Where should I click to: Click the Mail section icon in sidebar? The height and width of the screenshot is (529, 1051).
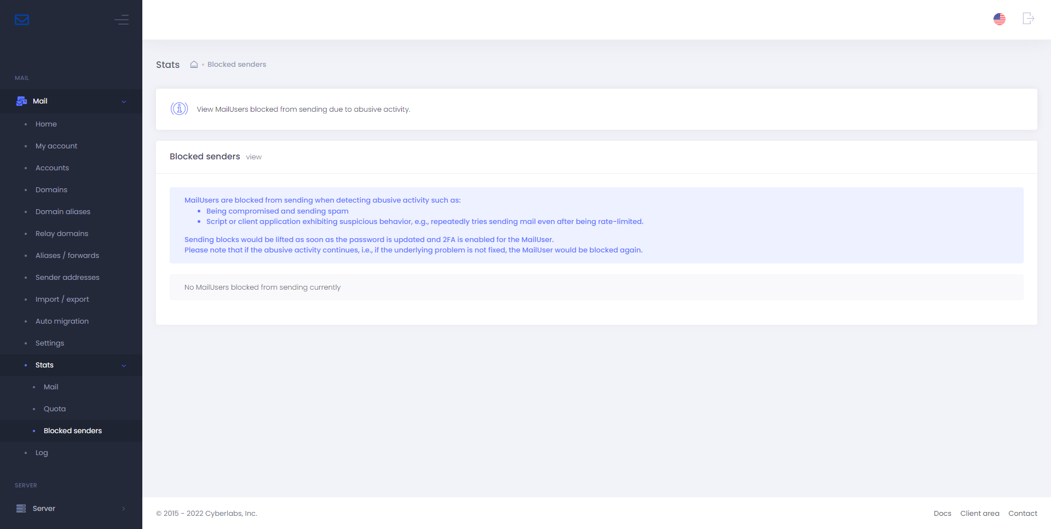coord(21,101)
